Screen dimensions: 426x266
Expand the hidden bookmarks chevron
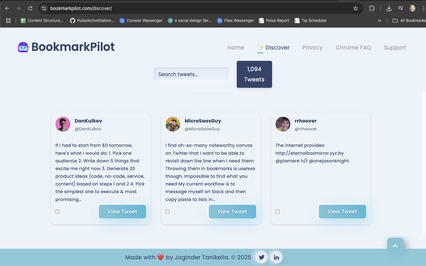coord(379,21)
